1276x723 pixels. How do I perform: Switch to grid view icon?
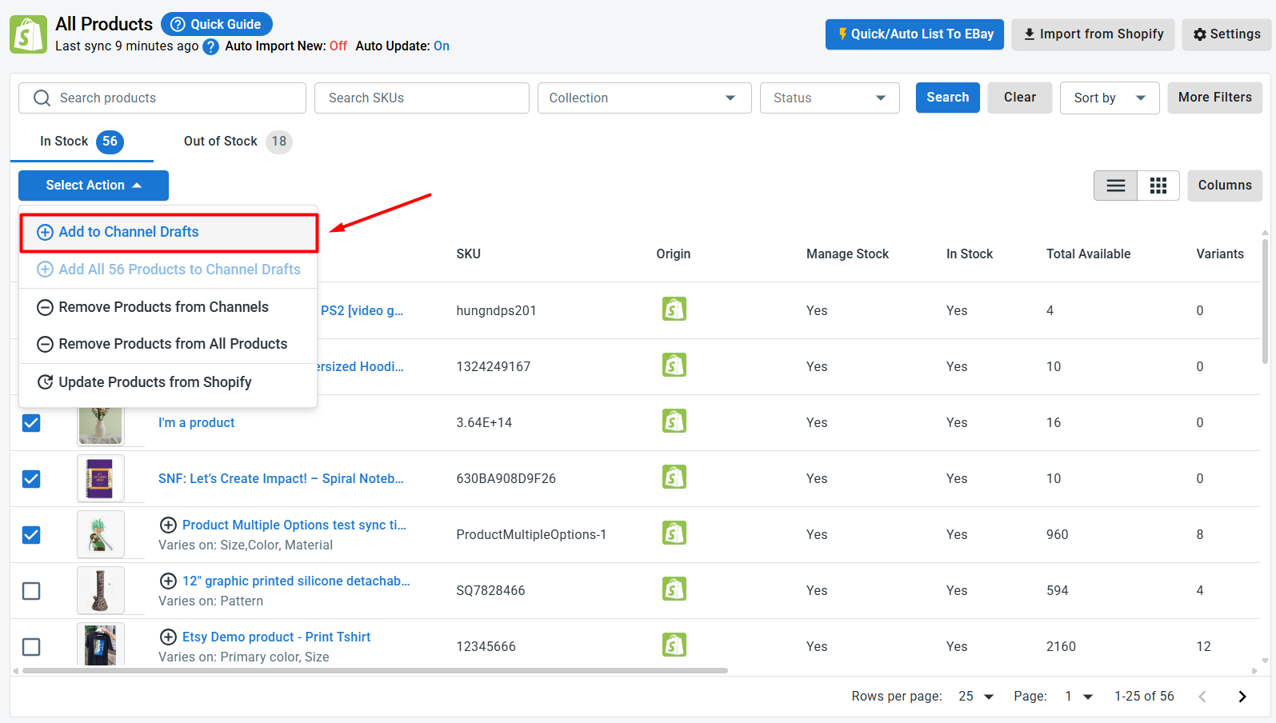point(1158,186)
